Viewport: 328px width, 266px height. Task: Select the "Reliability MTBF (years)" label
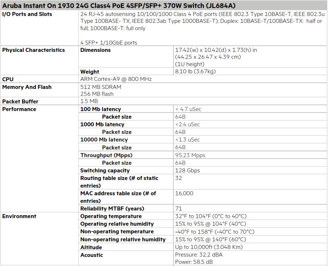[112, 209]
